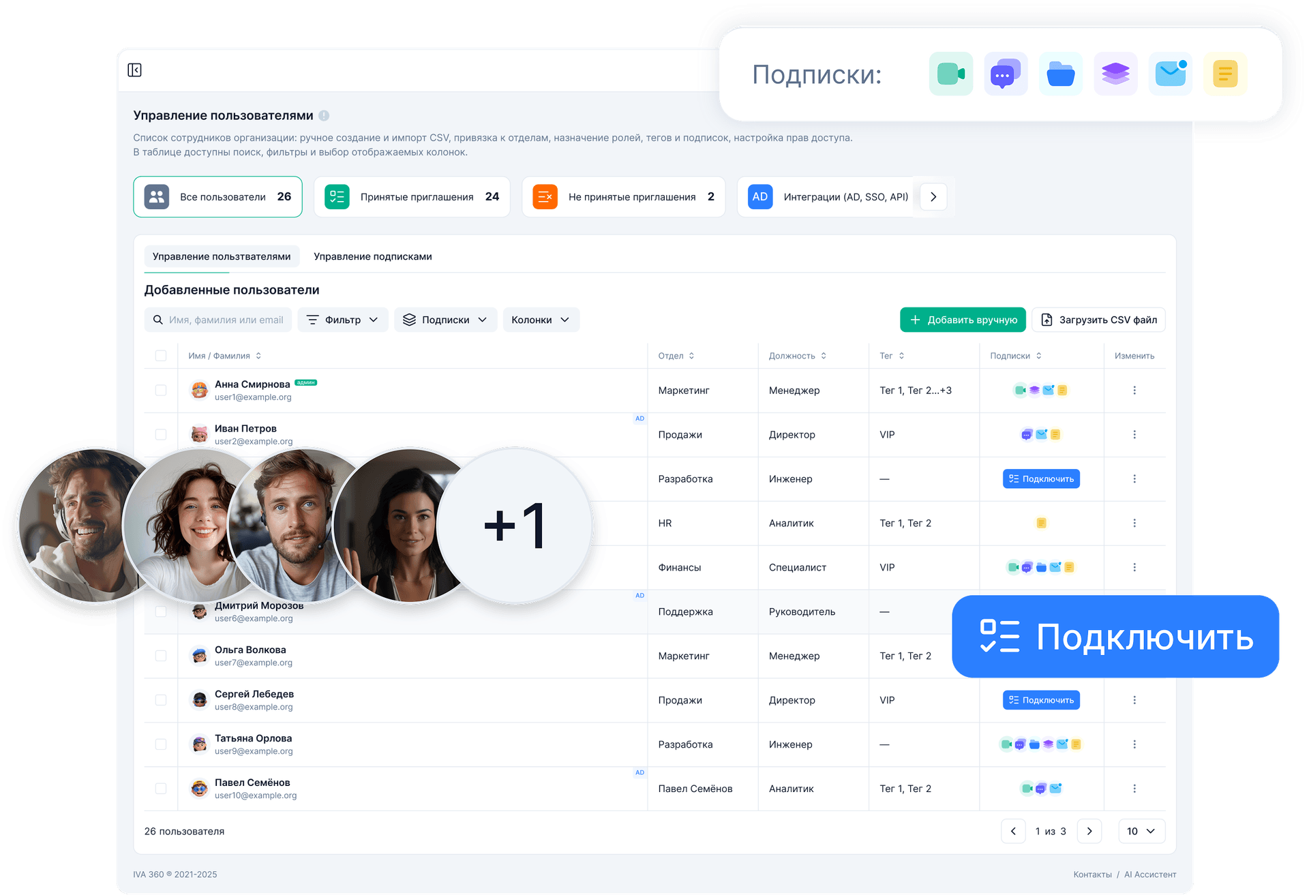Select chat subscription icon in Подписки card
1309x895 pixels.
coord(1006,74)
